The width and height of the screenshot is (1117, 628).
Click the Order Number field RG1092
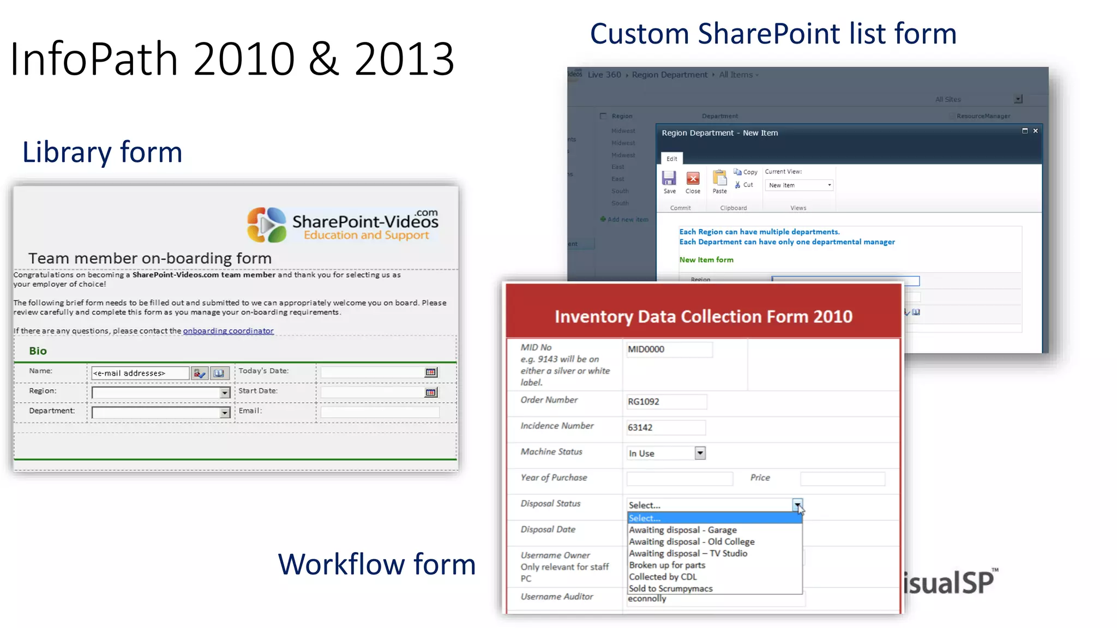pos(666,402)
